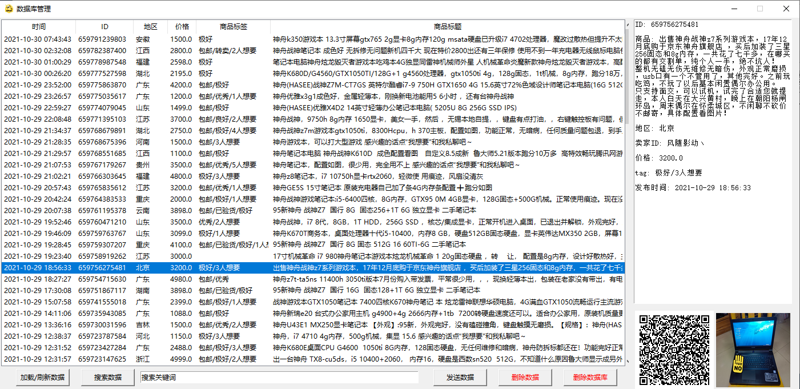
Task: Click the 删除数据库 button
Action: click(x=590, y=377)
